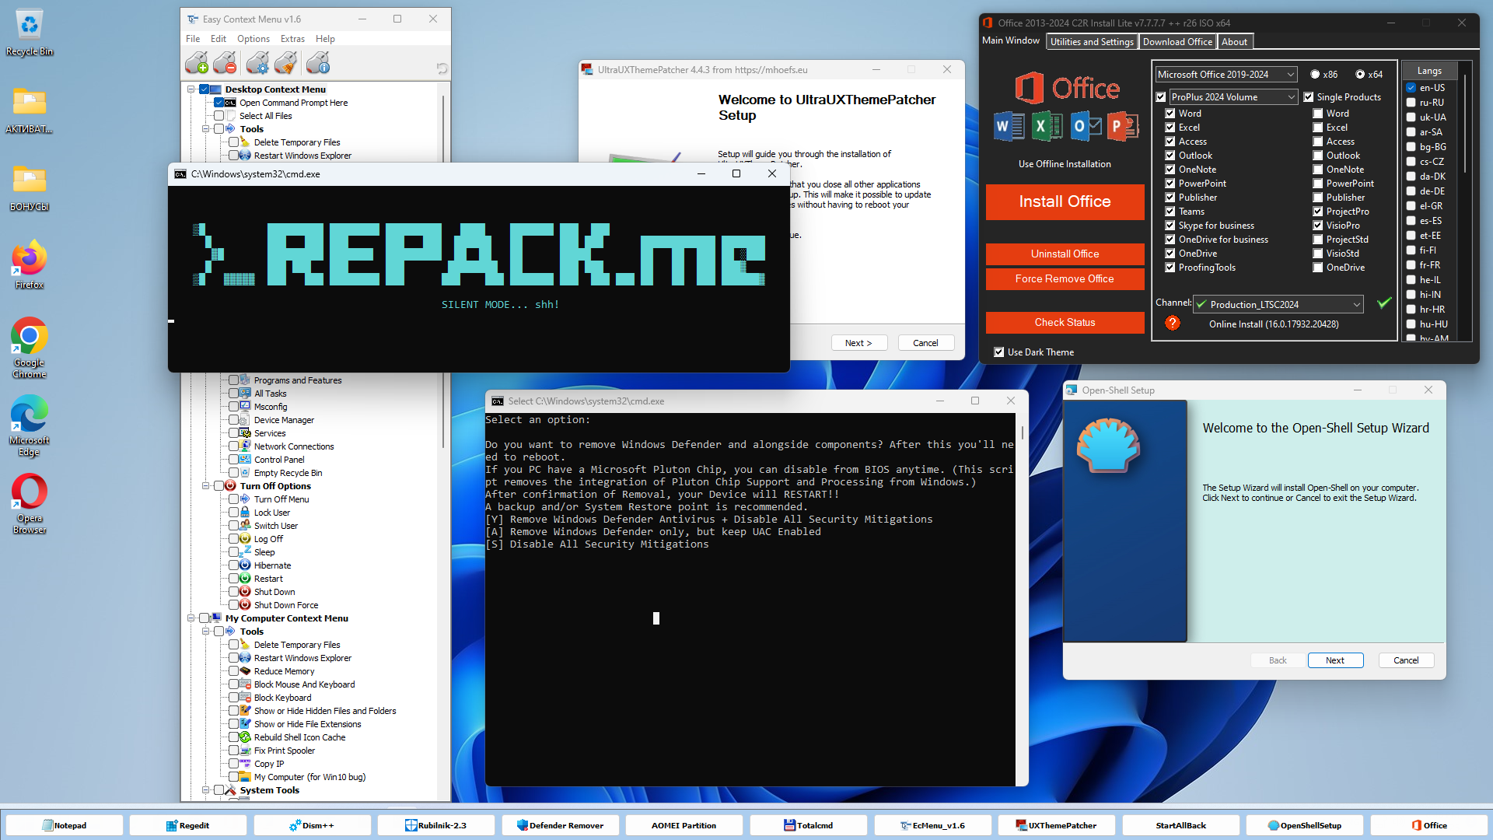The height and width of the screenshot is (840, 1493).
Task: Select the x64 architecture radio button
Action: click(x=1360, y=75)
